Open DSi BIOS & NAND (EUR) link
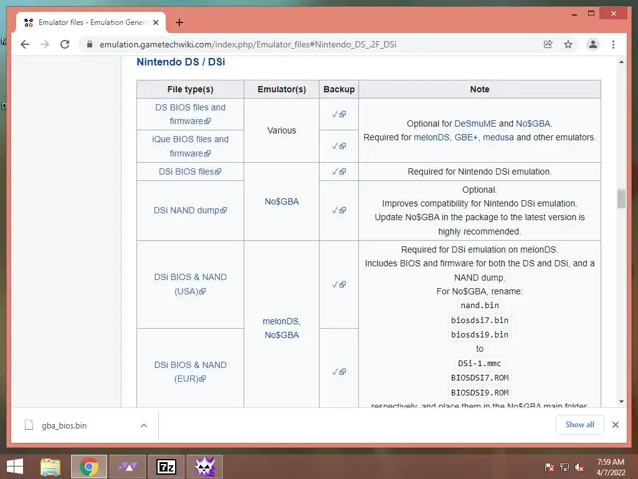 [190, 372]
